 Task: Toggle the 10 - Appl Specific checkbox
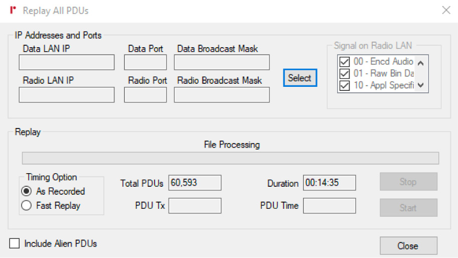(345, 86)
